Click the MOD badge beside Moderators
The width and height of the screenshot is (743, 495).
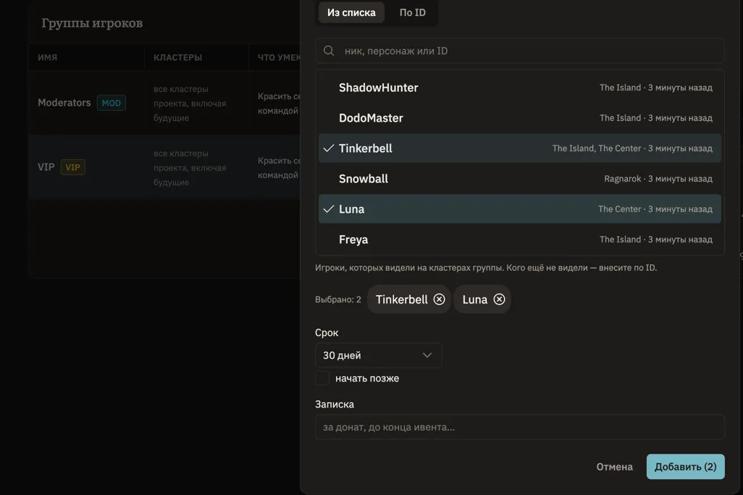112,103
